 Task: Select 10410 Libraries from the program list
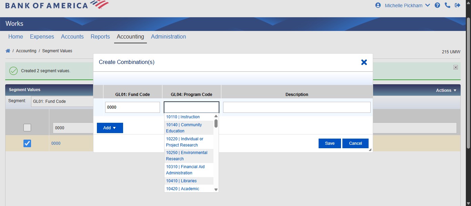(181, 181)
